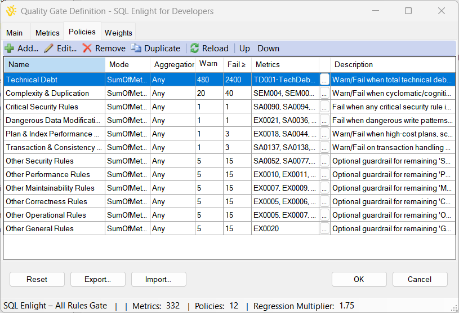Click the Cancel button
Viewport: 459px width, 313px height.
pos(420,279)
